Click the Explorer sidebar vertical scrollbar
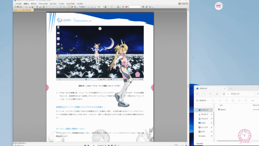Screen dimensions: 259x146 click(214, 119)
